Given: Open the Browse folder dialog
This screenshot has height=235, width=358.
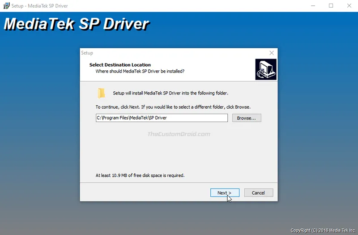Looking at the screenshot, I should [247, 118].
